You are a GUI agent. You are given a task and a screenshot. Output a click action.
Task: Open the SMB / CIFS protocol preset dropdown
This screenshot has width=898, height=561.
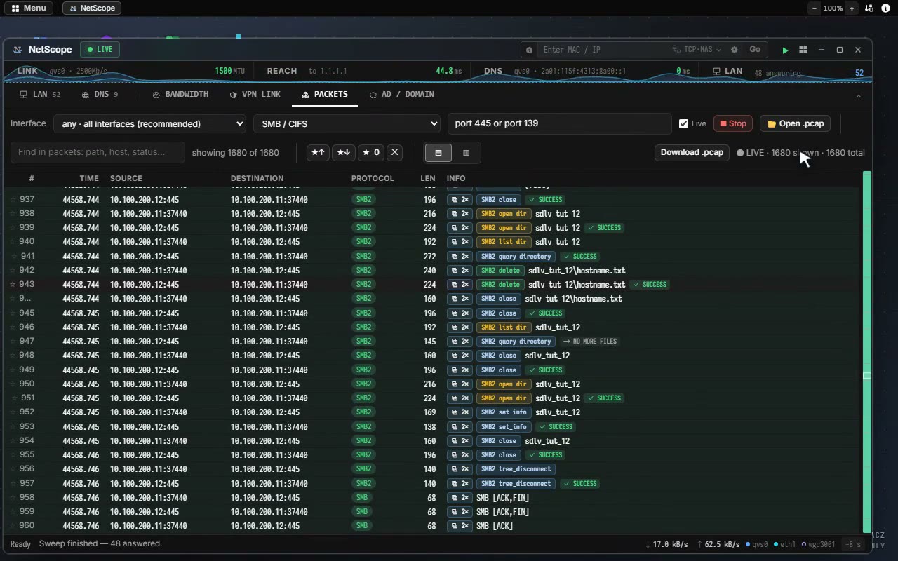[x=347, y=123]
